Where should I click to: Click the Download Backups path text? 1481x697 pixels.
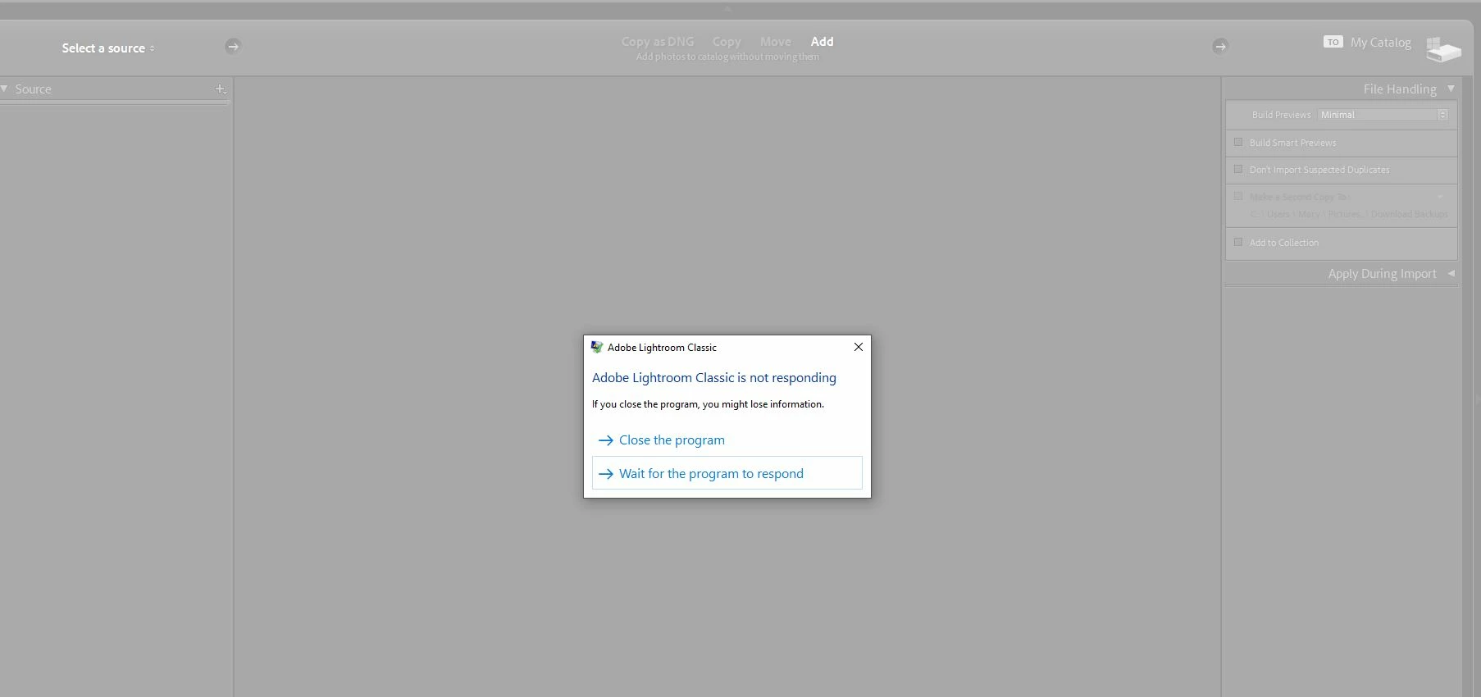click(x=1409, y=214)
